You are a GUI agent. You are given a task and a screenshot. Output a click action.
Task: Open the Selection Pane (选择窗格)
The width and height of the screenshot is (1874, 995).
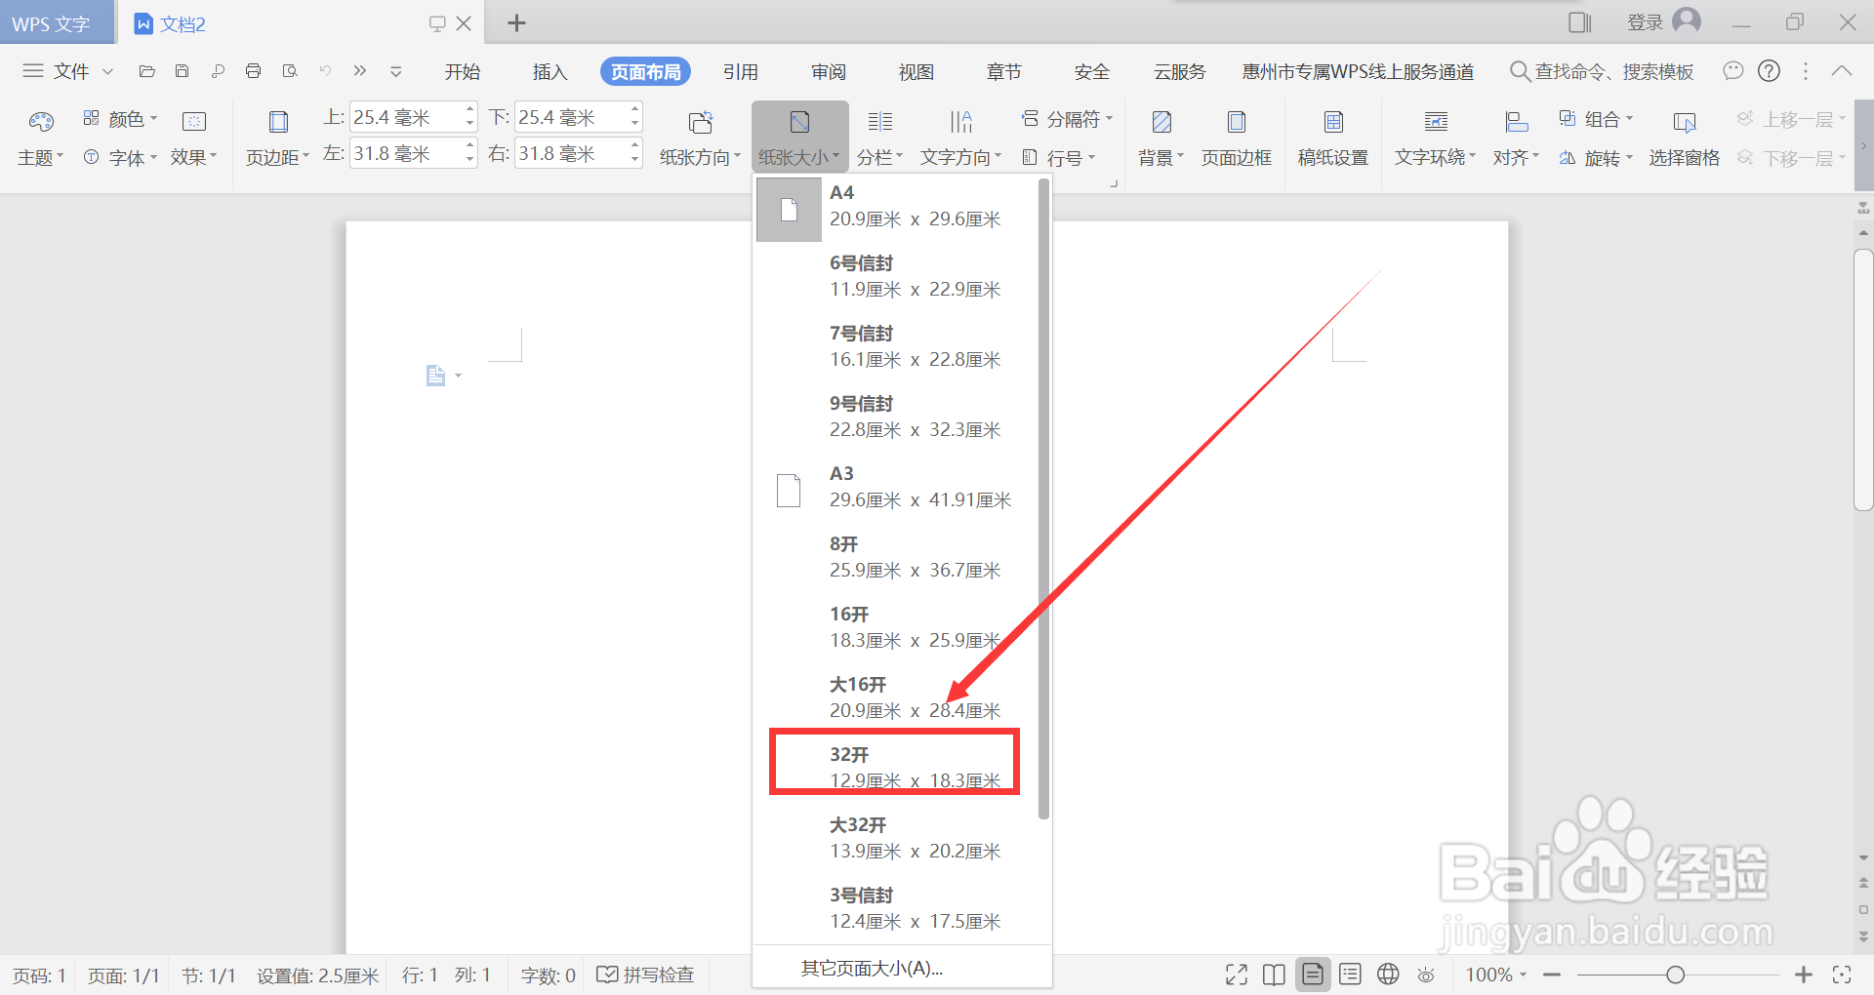[1685, 138]
